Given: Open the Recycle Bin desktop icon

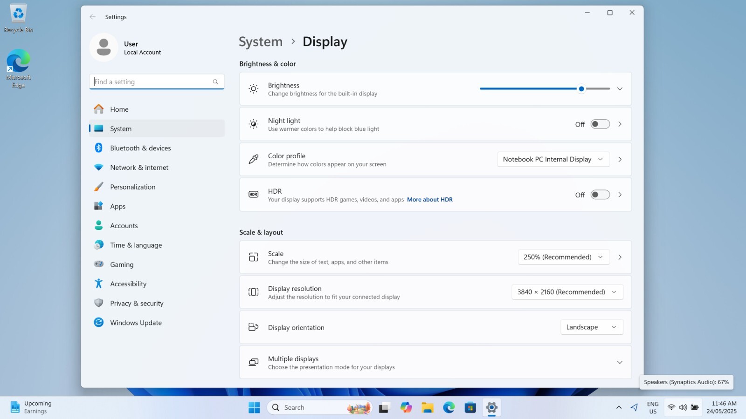Looking at the screenshot, I should 19,19.
